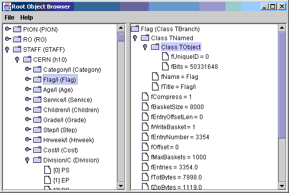Collapse the Class TNamed node handle

coord(135,38)
